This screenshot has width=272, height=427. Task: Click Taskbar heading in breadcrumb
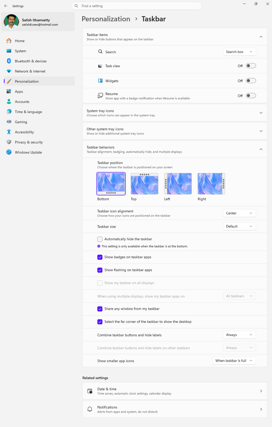154,19
